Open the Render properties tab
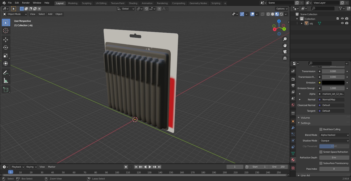The image size is (351, 181). pos(293,79)
